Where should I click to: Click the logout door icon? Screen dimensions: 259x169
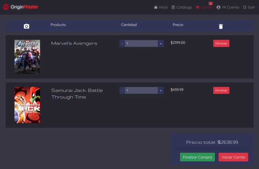pos(244,7)
